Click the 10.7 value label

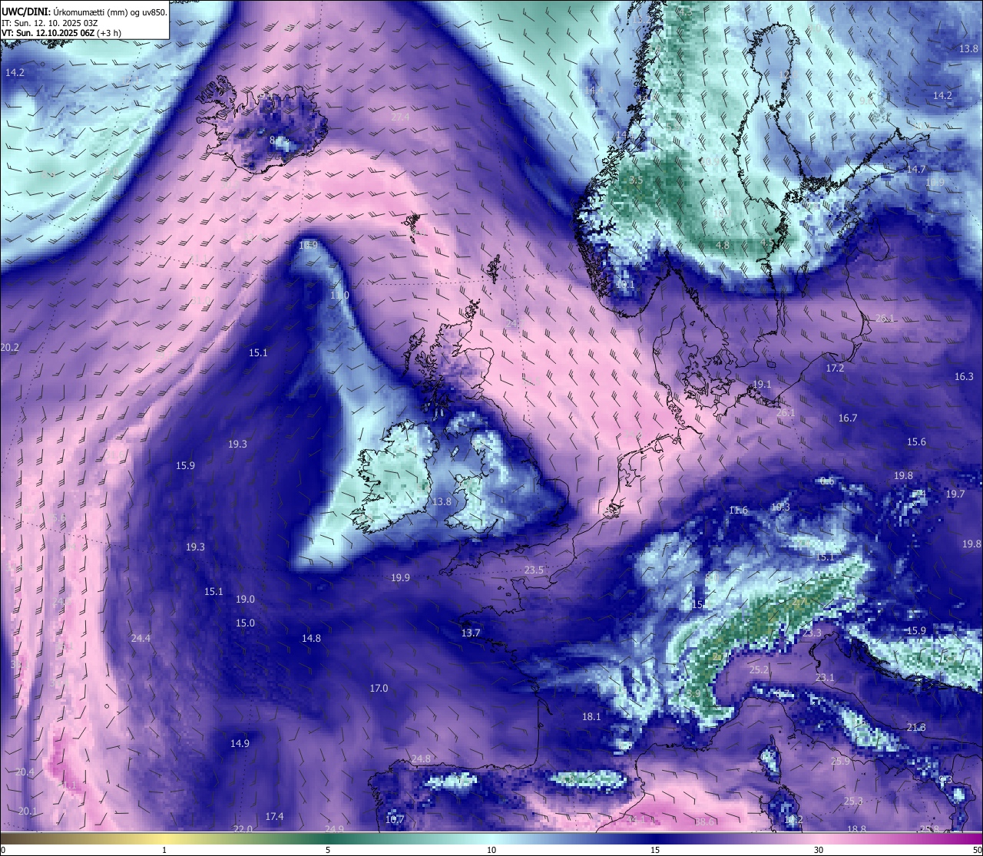(x=394, y=820)
